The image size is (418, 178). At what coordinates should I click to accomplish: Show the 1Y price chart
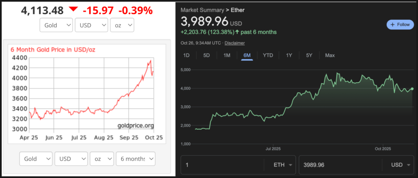(x=289, y=55)
